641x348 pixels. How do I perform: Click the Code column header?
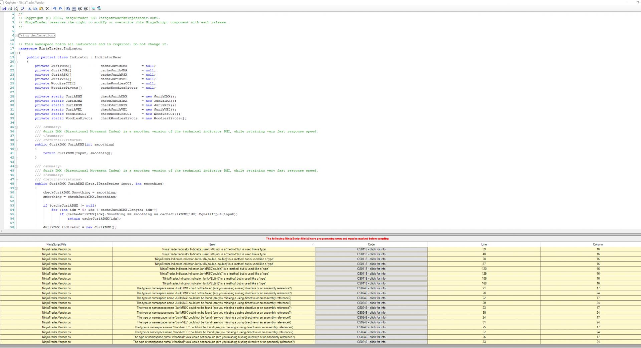point(371,244)
